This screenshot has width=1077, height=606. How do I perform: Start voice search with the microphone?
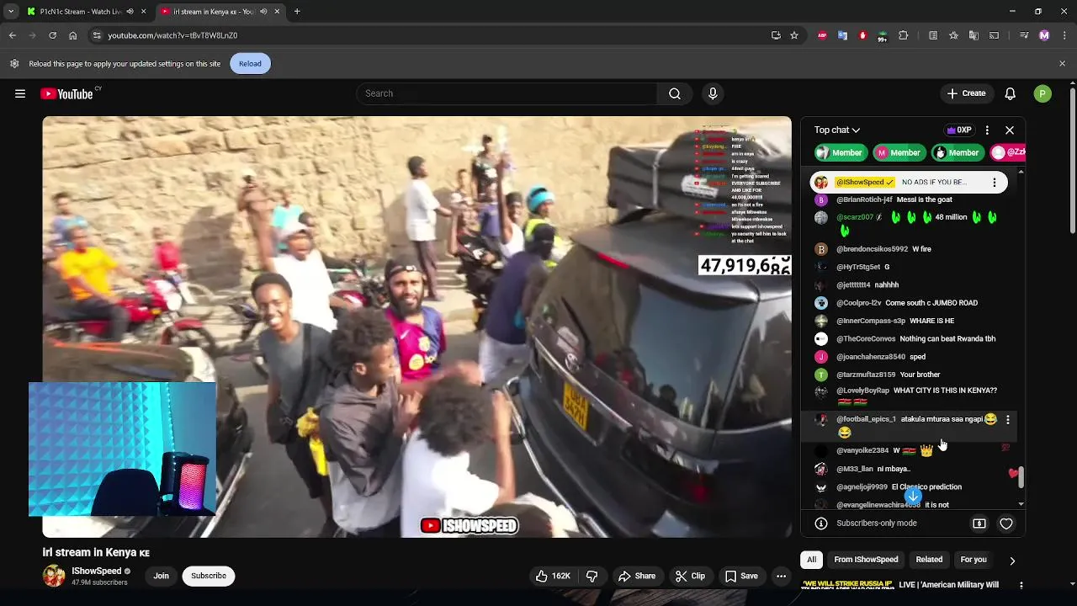pos(713,93)
